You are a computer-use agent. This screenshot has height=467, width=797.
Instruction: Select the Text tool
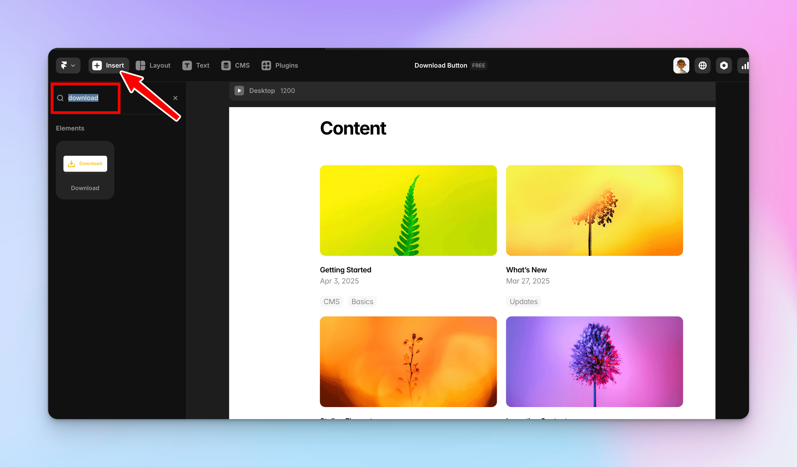[196, 65]
